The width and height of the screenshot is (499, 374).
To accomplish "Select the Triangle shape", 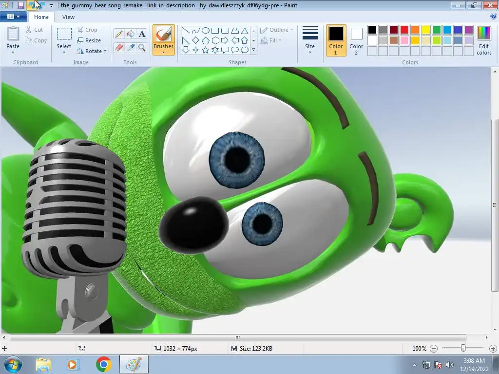I will (x=245, y=31).
